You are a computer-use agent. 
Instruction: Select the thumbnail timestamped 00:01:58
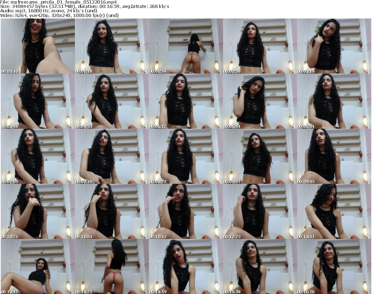pos(186,46)
